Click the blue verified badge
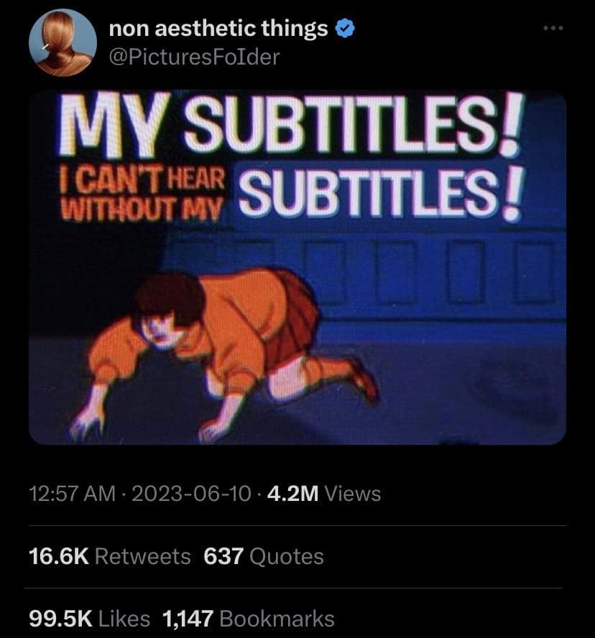 tap(345, 29)
